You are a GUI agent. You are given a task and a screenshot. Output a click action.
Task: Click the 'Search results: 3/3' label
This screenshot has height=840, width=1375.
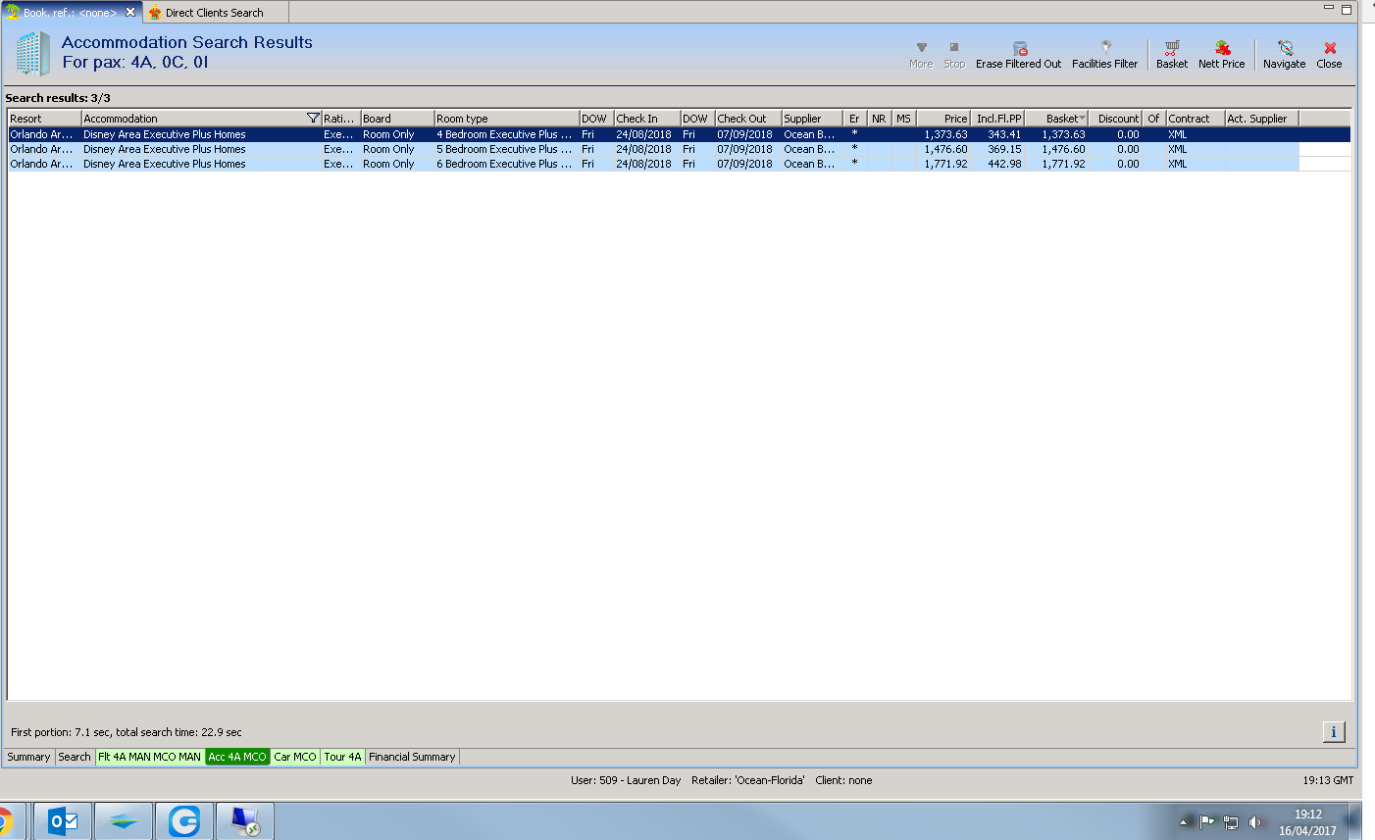pyautogui.click(x=58, y=98)
